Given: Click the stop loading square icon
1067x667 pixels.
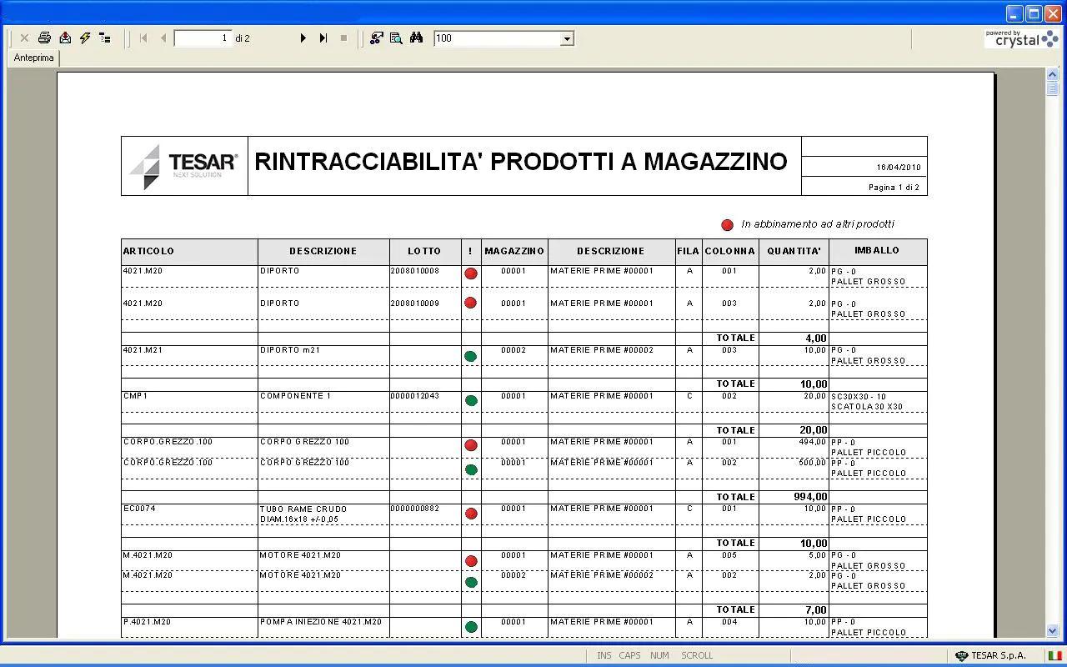Looking at the screenshot, I should [x=343, y=38].
